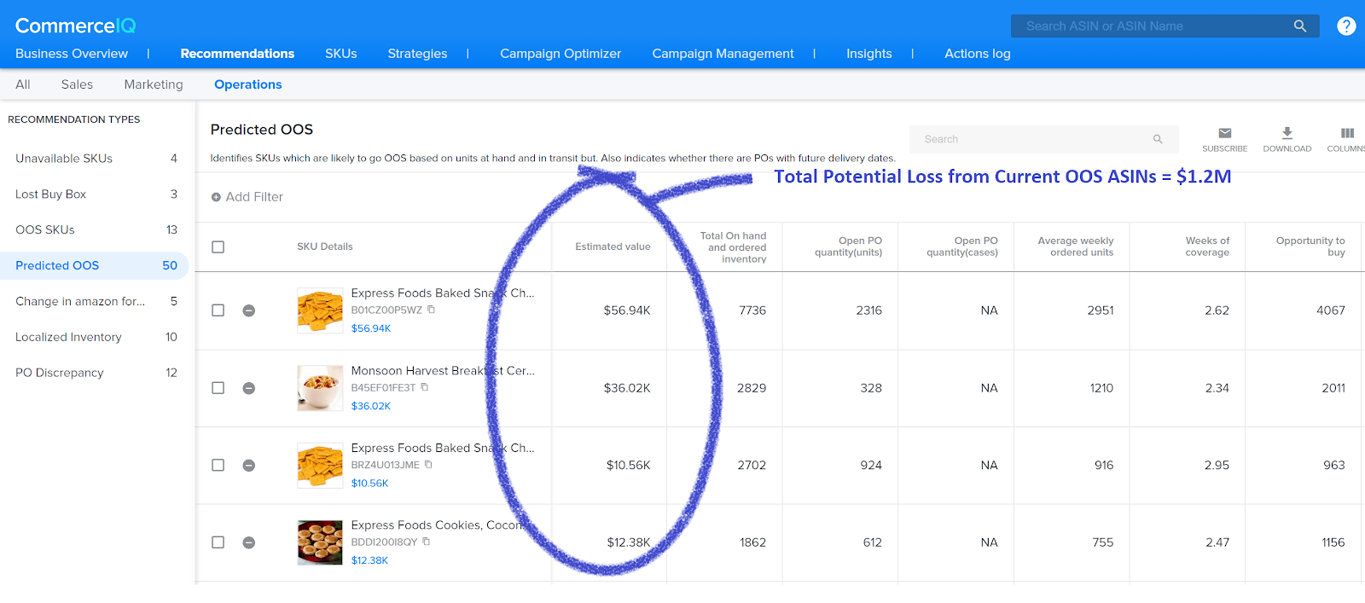This screenshot has width=1365, height=603.
Task: Click the $10.56K link under BRZ4U013JME
Action: click(x=369, y=484)
